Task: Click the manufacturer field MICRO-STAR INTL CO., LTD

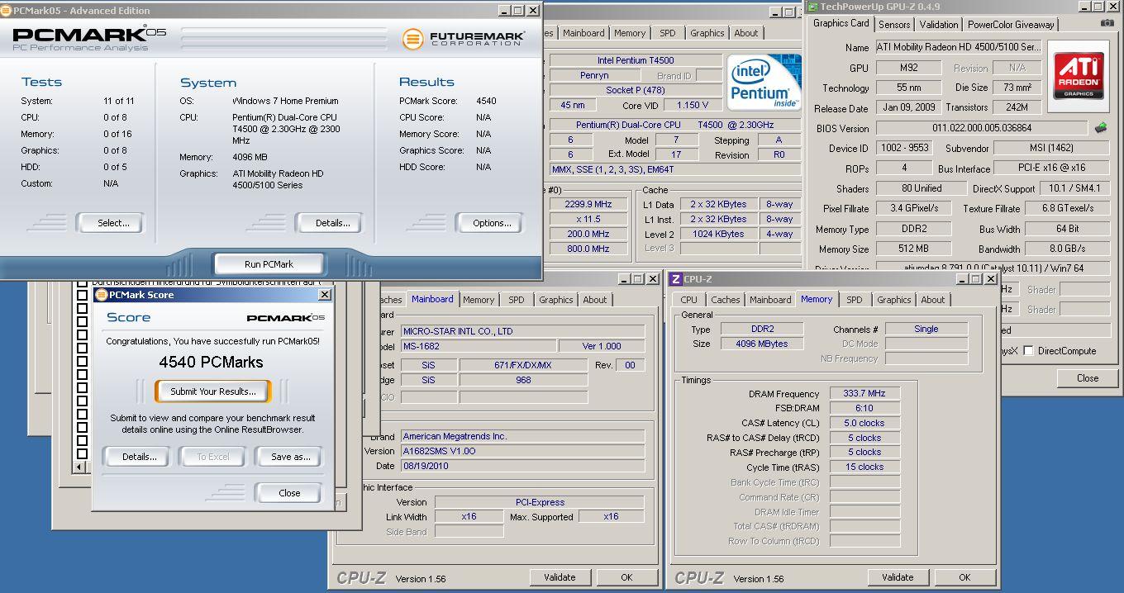Action: (522, 331)
